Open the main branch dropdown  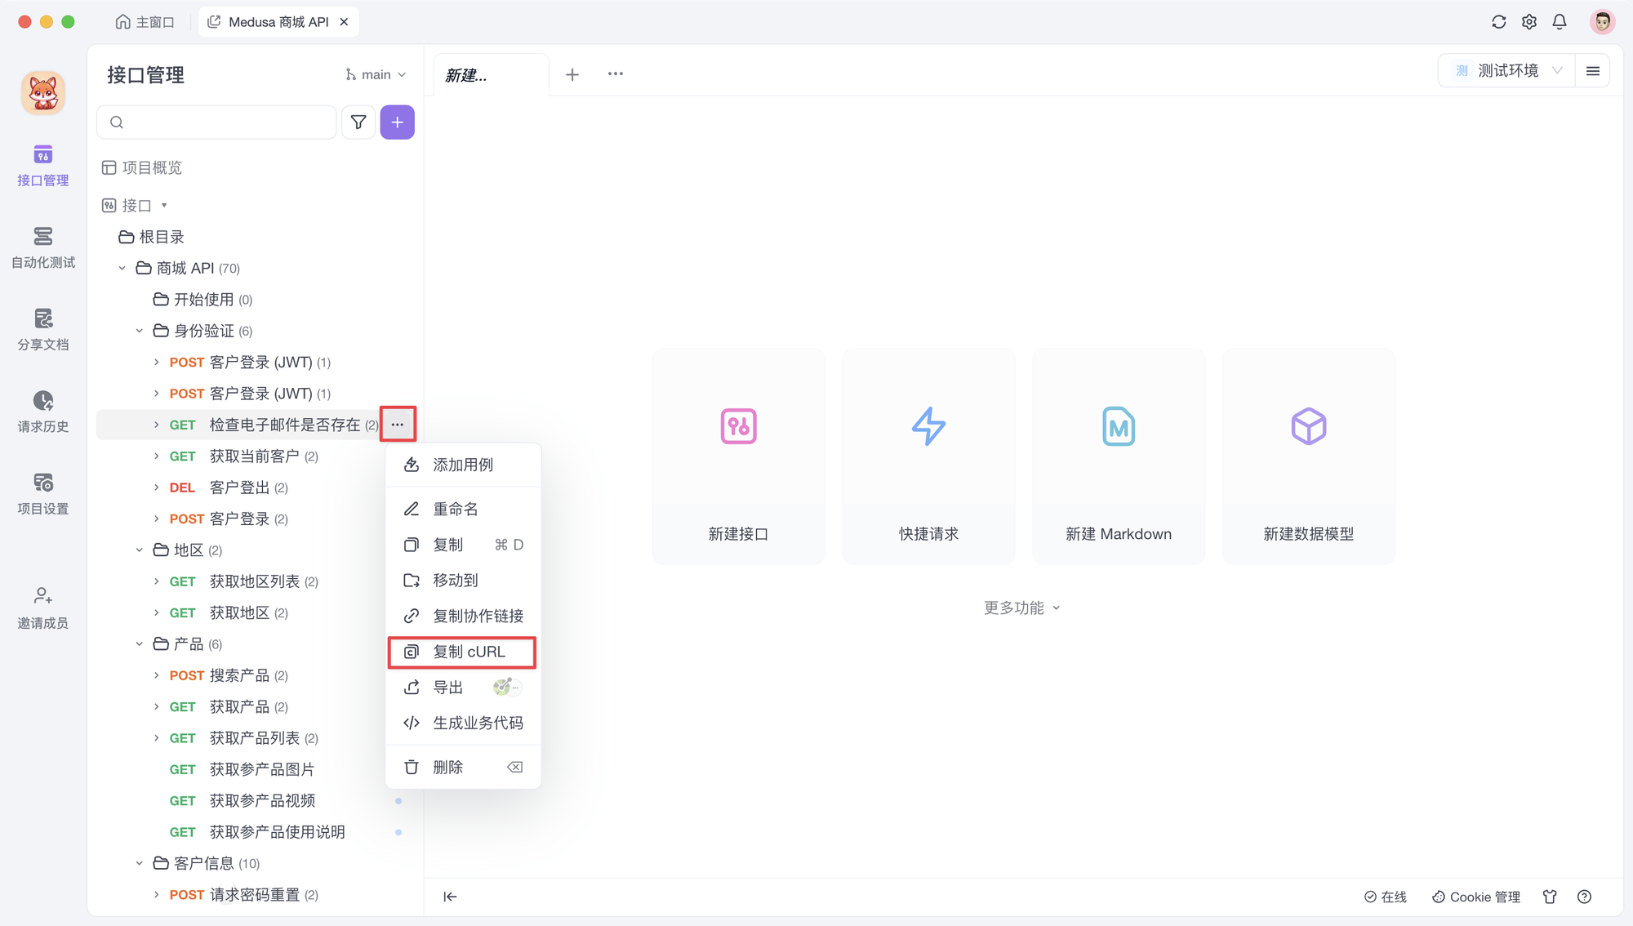(x=376, y=75)
